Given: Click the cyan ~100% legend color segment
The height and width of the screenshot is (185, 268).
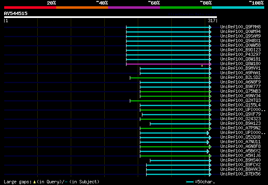Looking at the screenshot, I should pyautogui.click(x=238, y=8).
